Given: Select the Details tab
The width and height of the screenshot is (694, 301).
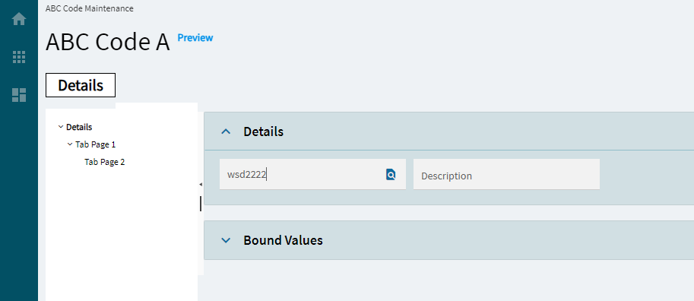Looking at the screenshot, I should coord(81,85).
